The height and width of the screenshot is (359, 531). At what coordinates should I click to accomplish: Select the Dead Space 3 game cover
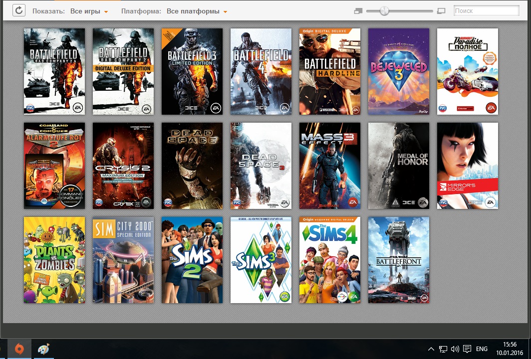click(261, 166)
